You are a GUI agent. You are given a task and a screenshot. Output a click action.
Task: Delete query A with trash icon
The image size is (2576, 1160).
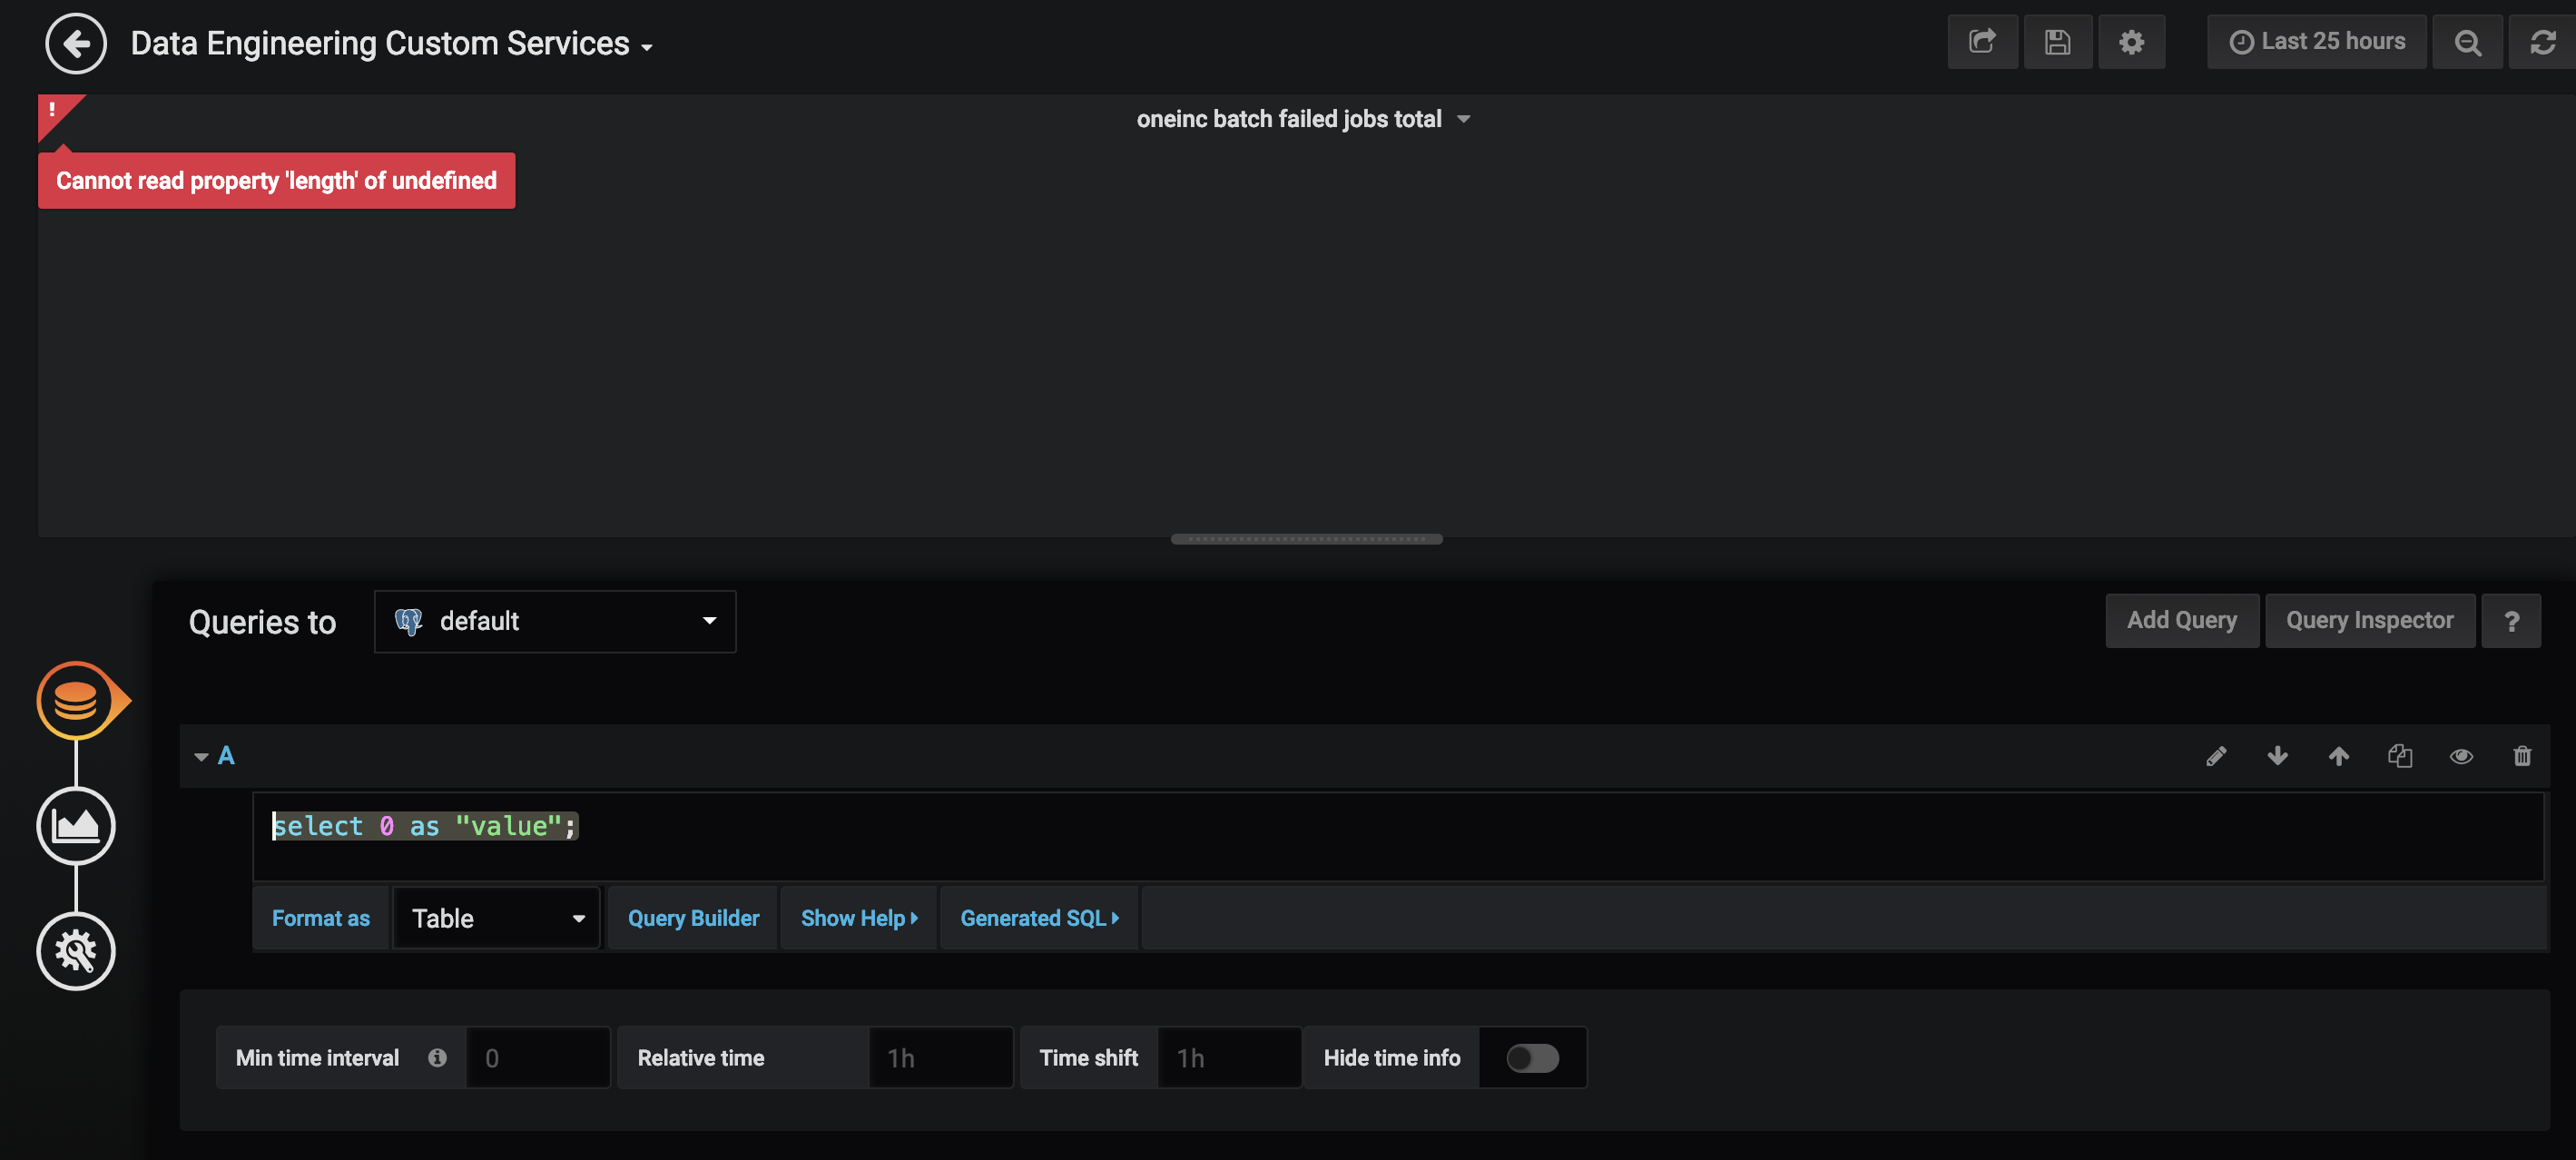2522,756
